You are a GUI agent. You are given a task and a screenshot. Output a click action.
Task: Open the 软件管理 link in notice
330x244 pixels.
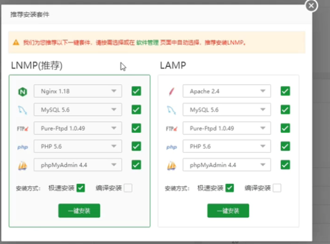(x=147, y=43)
